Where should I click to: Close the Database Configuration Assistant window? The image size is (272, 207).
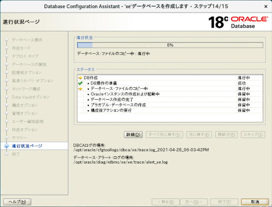pyautogui.click(x=266, y=6)
